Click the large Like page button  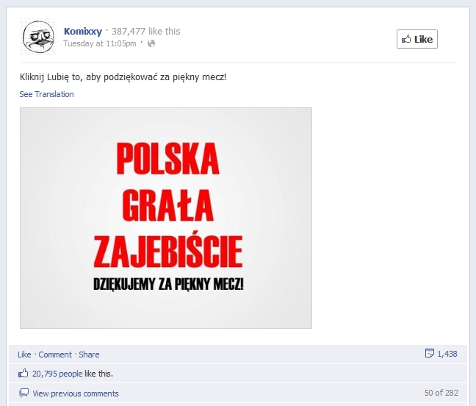click(417, 39)
